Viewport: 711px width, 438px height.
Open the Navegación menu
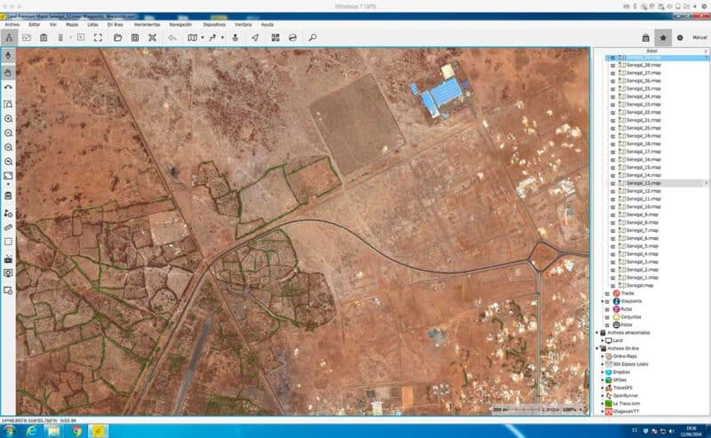[180, 25]
